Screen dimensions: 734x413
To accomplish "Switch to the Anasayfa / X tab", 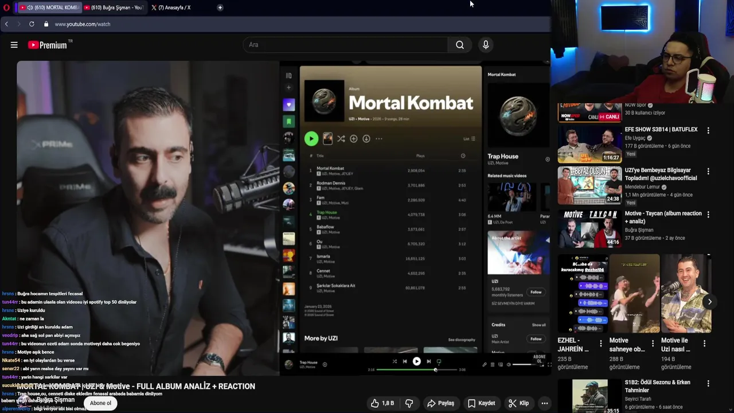I will pyautogui.click(x=171, y=7).
